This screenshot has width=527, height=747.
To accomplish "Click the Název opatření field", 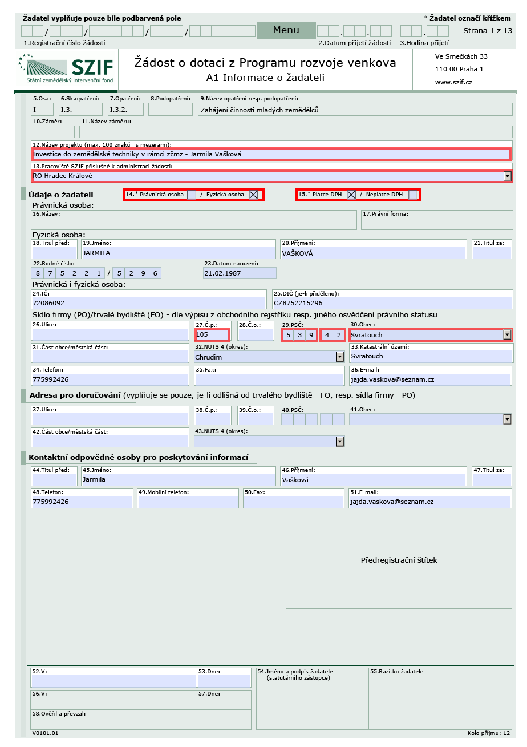I will pyautogui.click(x=355, y=110).
